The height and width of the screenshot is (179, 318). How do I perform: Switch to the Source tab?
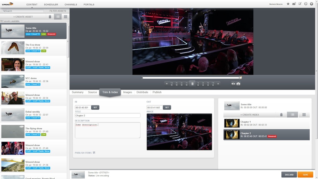tap(92, 92)
